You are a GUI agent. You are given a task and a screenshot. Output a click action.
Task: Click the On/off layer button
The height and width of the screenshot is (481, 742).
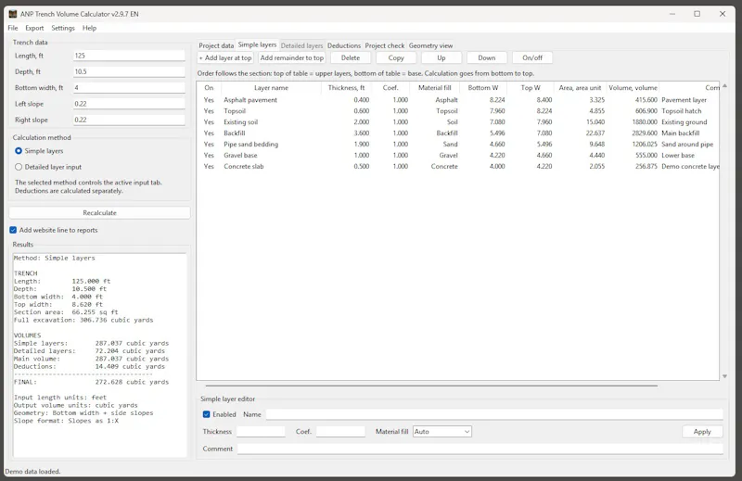[532, 57]
